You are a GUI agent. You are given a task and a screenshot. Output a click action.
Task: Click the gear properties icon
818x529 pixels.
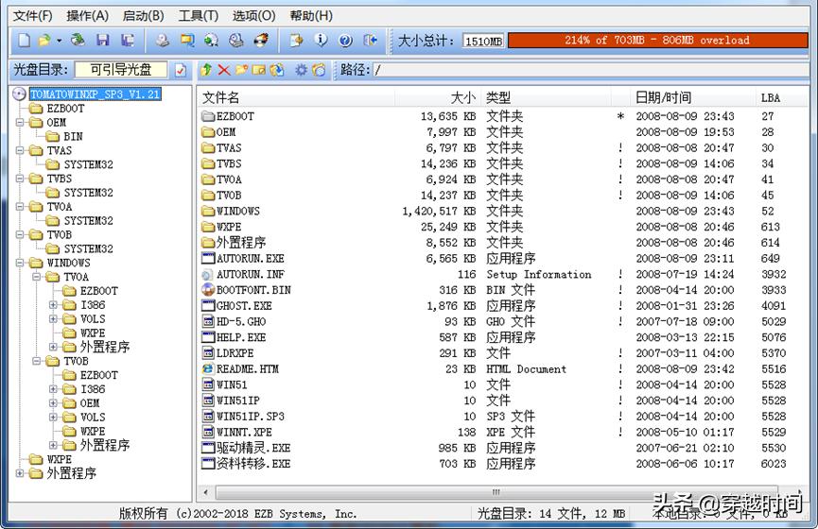tap(301, 70)
